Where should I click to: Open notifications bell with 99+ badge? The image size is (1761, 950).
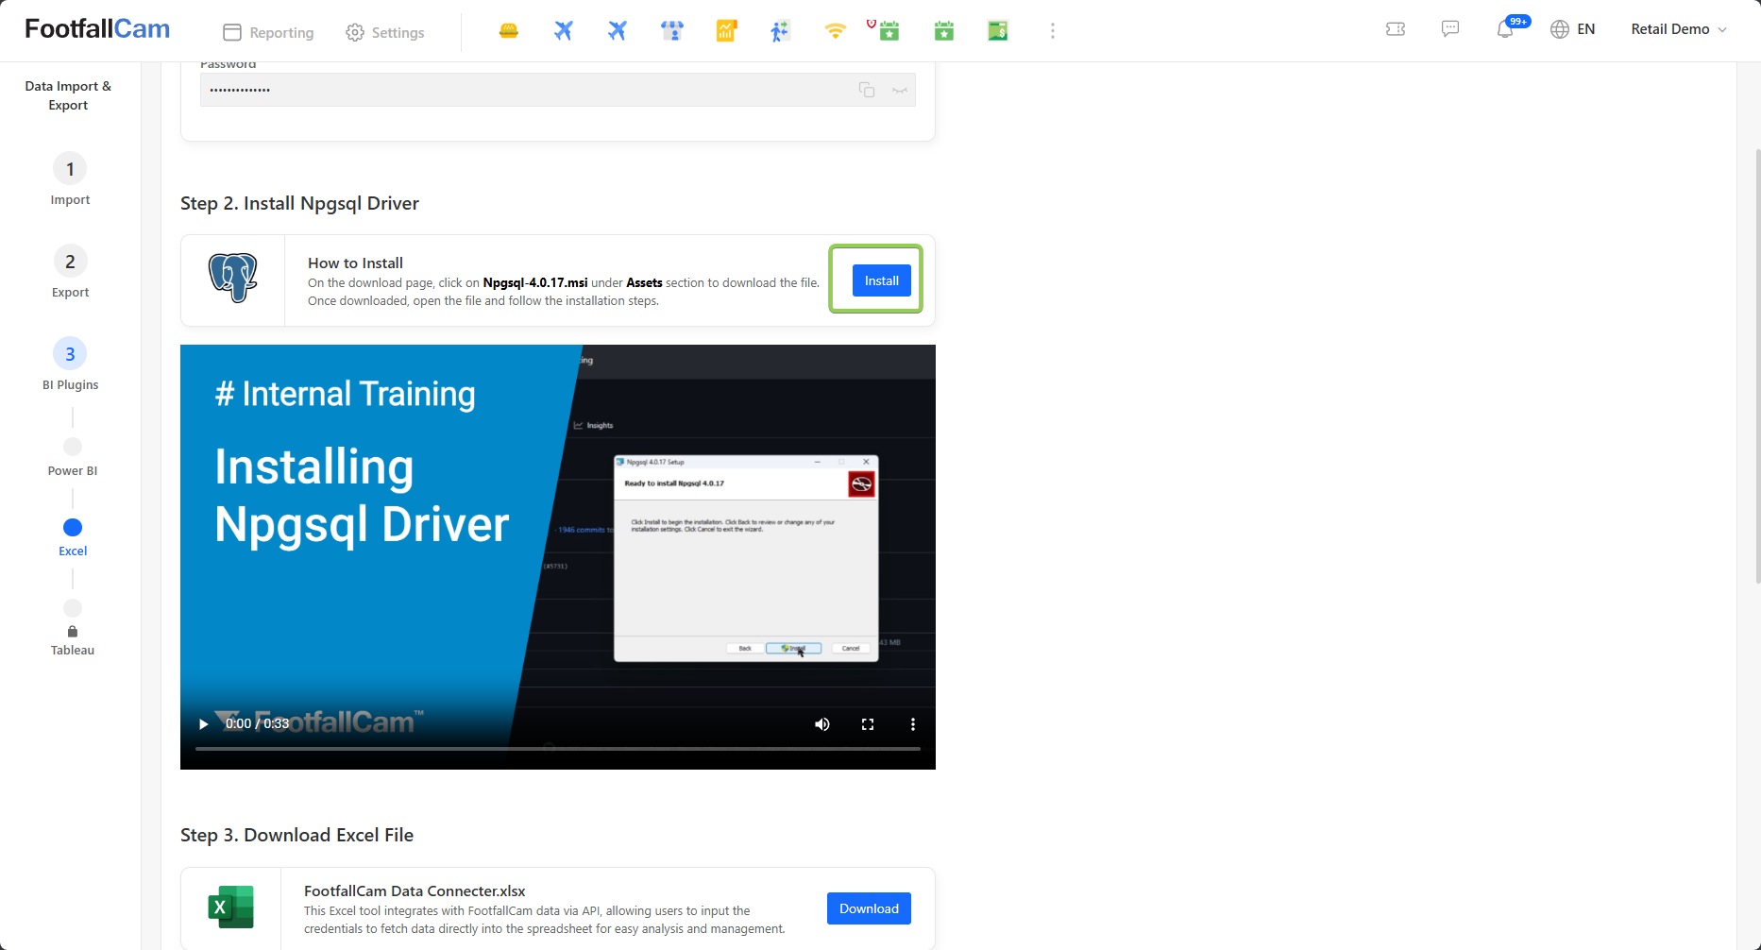click(x=1506, y=29)
